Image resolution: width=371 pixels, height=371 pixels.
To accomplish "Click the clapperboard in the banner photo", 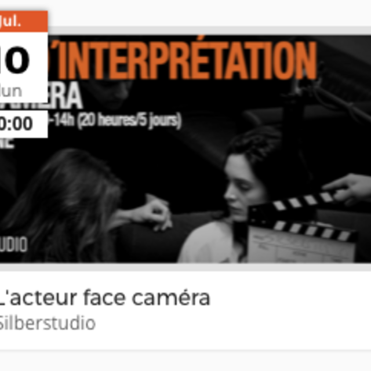I will point(301,227).
